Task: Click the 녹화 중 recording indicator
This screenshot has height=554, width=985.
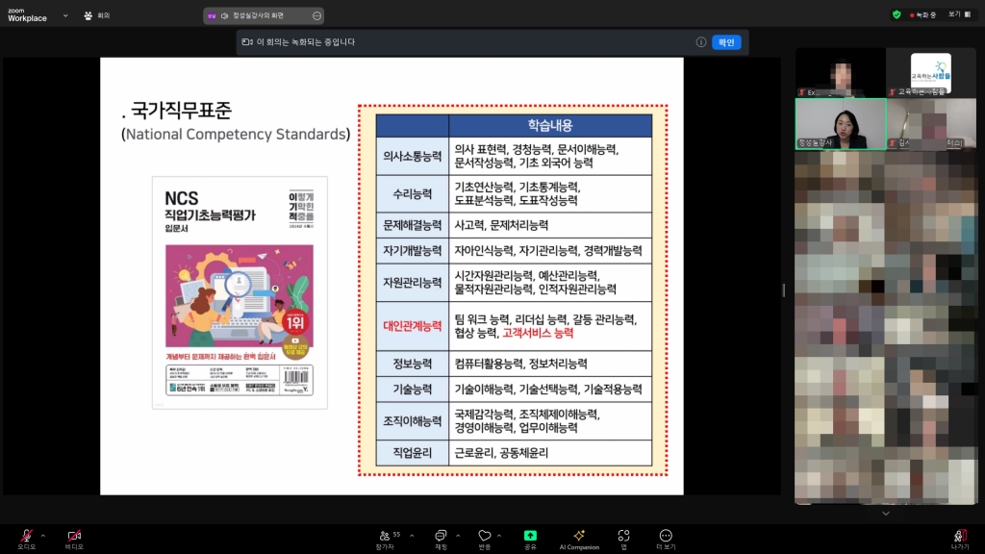Action: click(922, 14)
